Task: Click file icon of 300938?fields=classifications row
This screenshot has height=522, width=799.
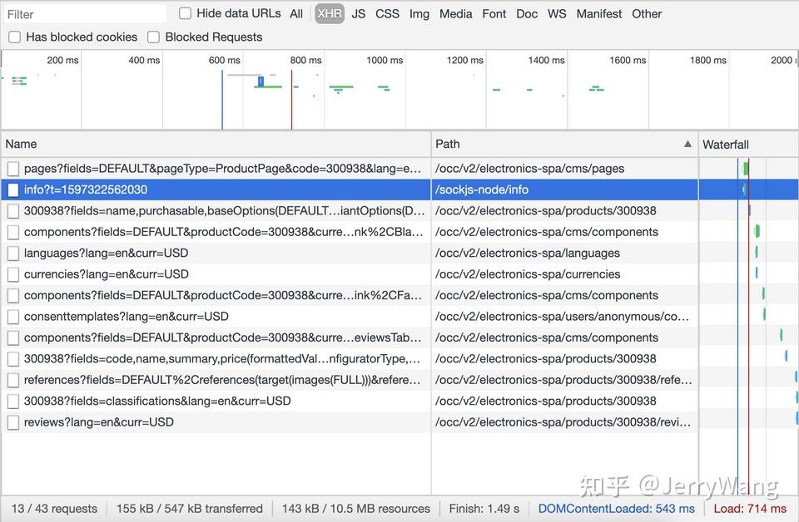Action: tap(13, 401)
